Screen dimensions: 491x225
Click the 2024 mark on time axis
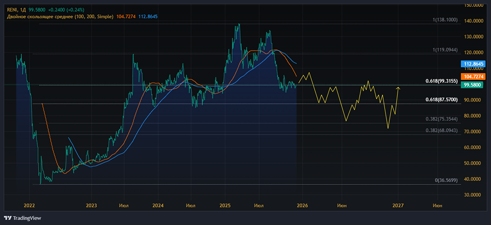coord(158,205)
